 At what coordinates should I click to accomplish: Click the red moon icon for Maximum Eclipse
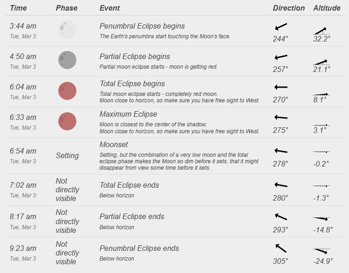pyautogui.click(x=67, y=121)
